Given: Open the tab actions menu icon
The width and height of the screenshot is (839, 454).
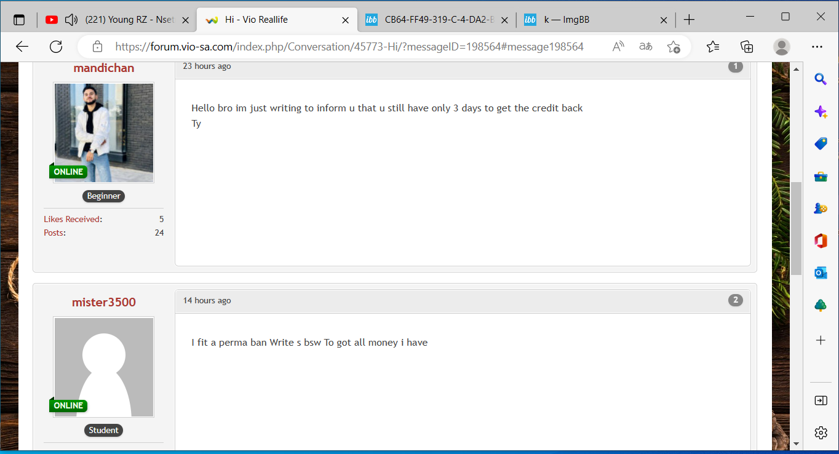Looking at the screenshot, I should pos(19,20).
